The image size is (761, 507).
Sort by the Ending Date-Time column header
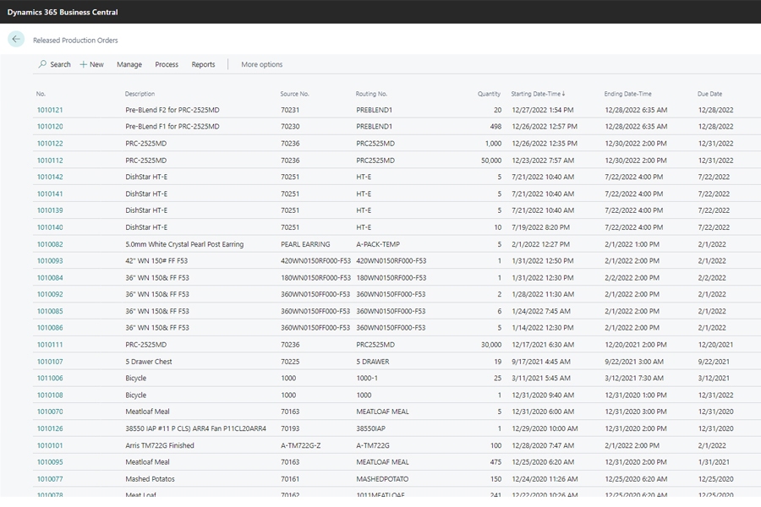627,94
